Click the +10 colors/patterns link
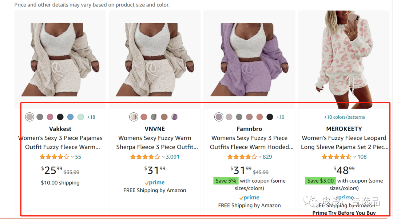The height and width of the screenshot is (219, 393). click(x=344, y=117)
